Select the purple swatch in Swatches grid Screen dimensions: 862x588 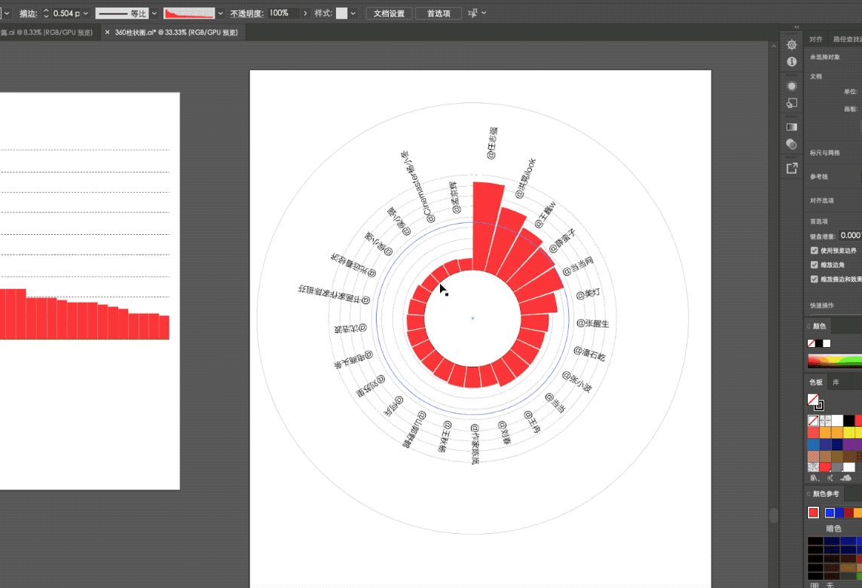(x=849, y=444)
